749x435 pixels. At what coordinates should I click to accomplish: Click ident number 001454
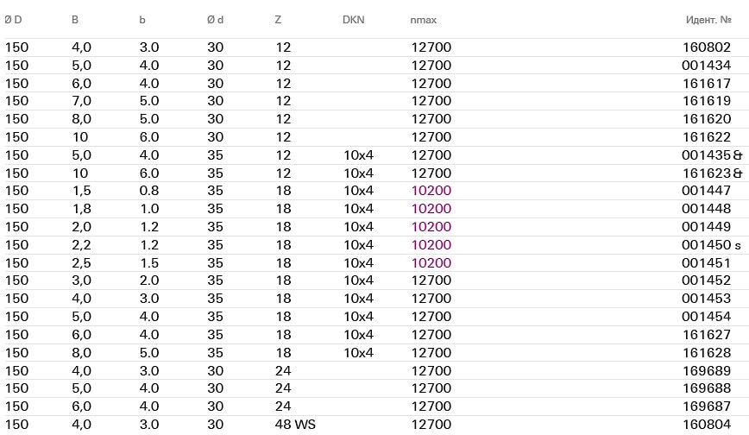(x=707, y=317)
